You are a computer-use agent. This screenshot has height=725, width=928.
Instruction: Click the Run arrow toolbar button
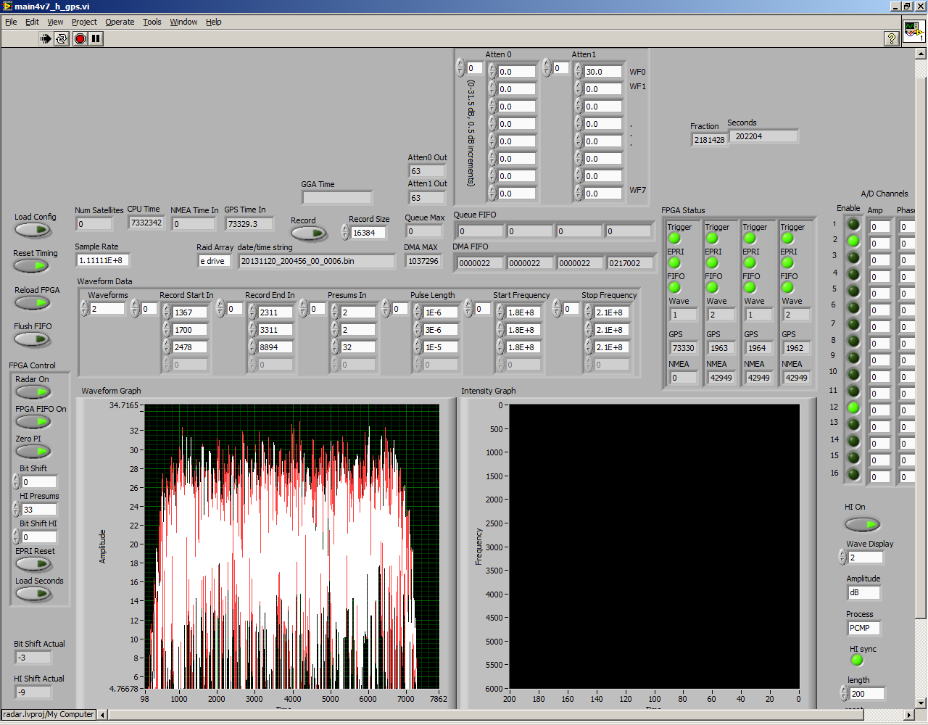[x=46, y=38]
